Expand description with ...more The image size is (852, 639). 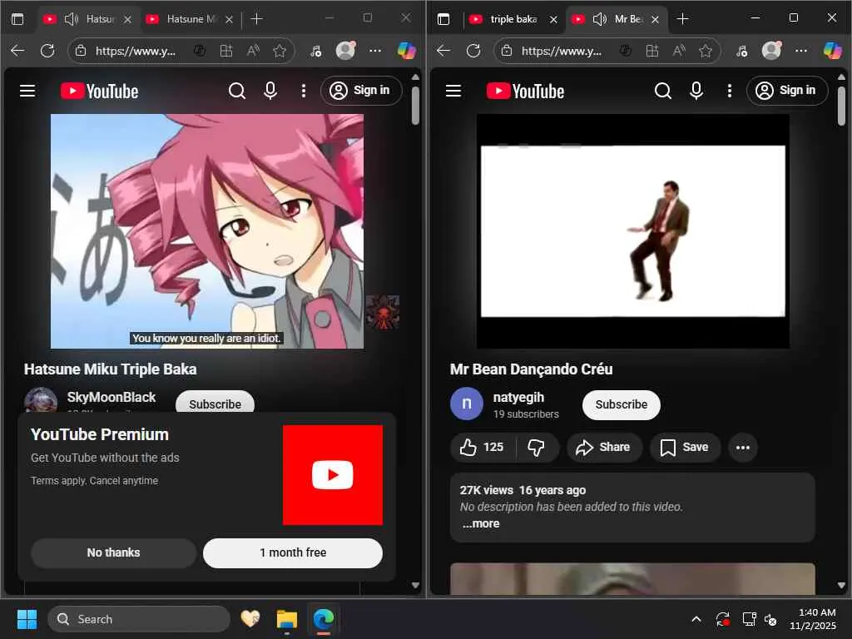[x=481, y=524]
